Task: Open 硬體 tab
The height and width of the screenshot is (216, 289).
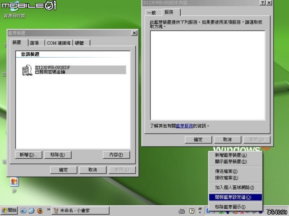Action: click(x=82, y=43)
